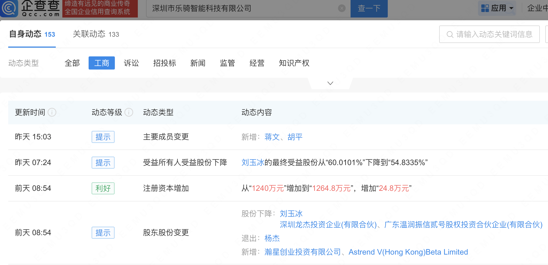Expand the filter panel chevron
Viewport: 548px width, 265px height.
tap(330, 83)
